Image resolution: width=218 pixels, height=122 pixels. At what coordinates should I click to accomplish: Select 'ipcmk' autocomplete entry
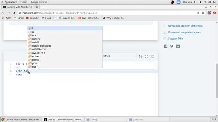[65, 60]
